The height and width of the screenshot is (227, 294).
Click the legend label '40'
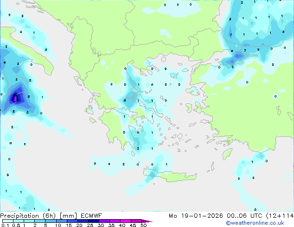tap(122, 225)
